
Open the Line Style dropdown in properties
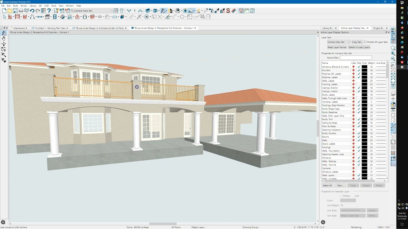[x=353, y=210]
